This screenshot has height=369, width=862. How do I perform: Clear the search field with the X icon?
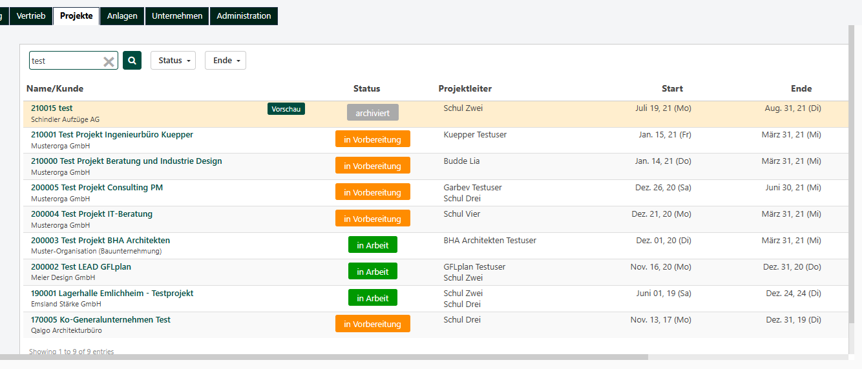[109, 61]
